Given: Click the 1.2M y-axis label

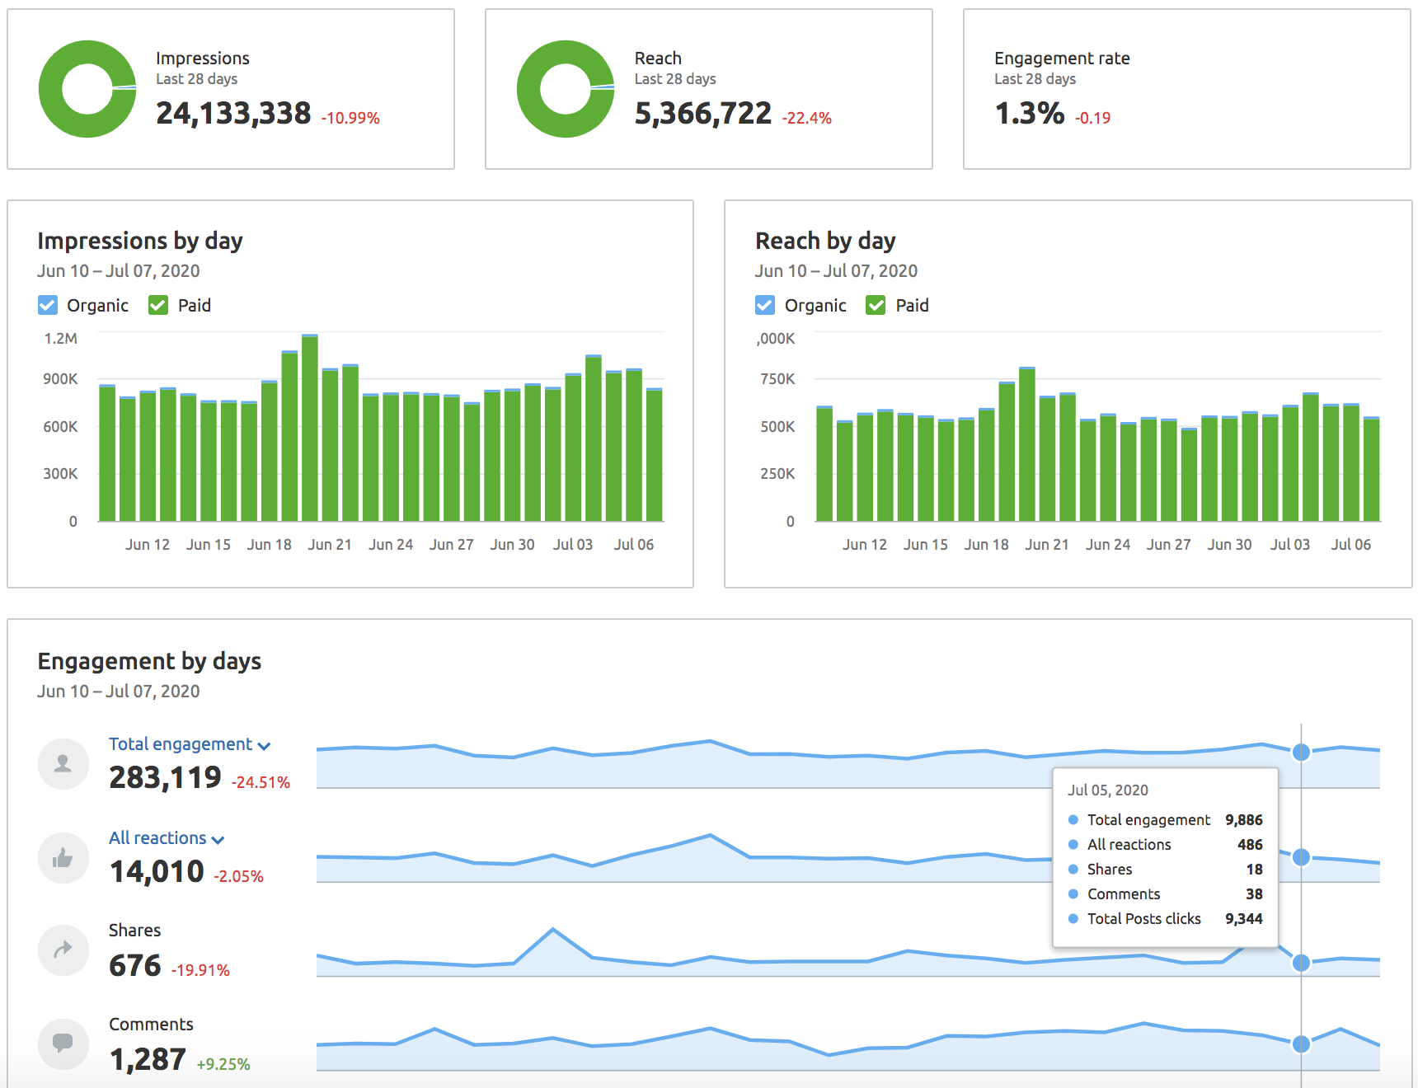Looking at the screenshot, I should (61, 339).
